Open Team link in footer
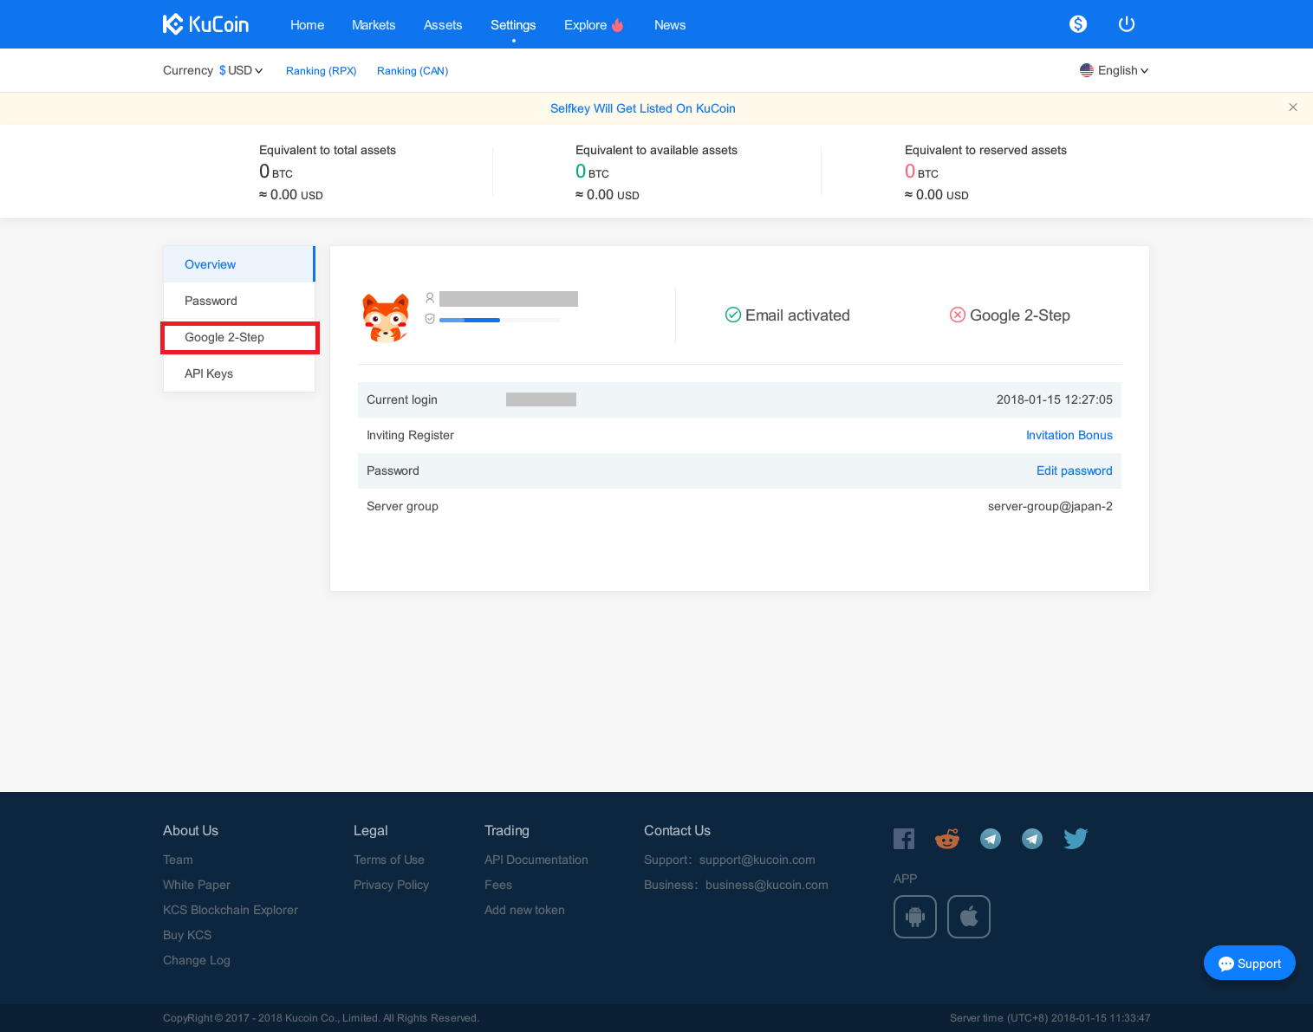The width and height of the screenshot is (1313, 1032). [178, 860]
